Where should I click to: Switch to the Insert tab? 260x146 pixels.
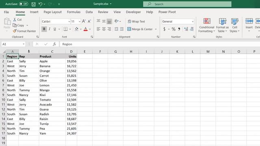click(34, 12)
